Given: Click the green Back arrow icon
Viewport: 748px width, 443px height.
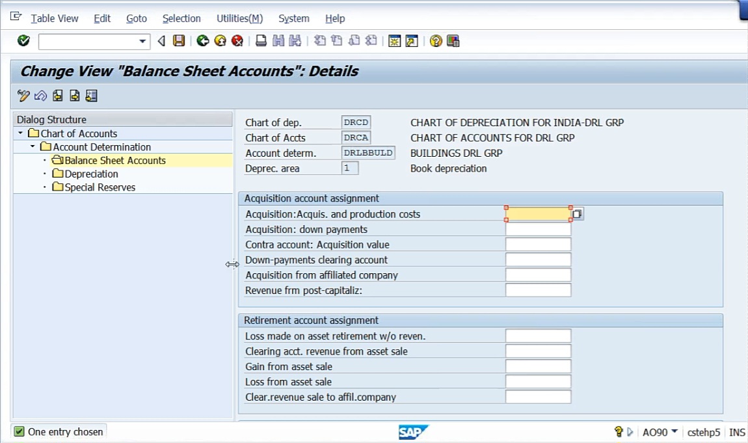Looking at the screenshot, I should coord(203,41).
